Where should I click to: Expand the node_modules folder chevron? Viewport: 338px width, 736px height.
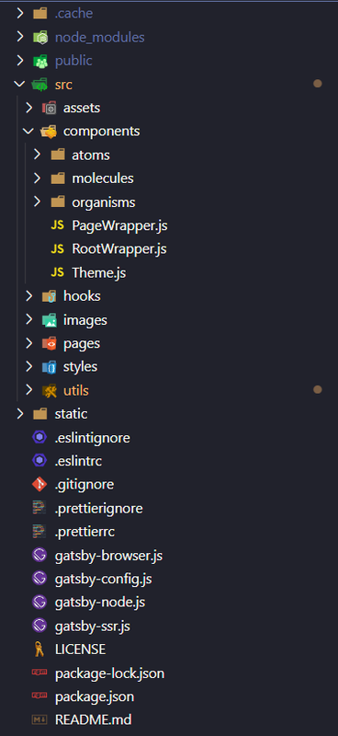point(19,37)
